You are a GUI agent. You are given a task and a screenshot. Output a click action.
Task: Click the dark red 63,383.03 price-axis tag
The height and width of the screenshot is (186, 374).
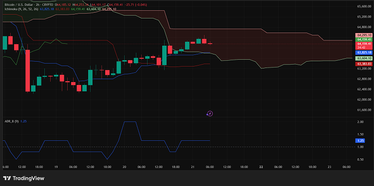(x=364, y=64)
